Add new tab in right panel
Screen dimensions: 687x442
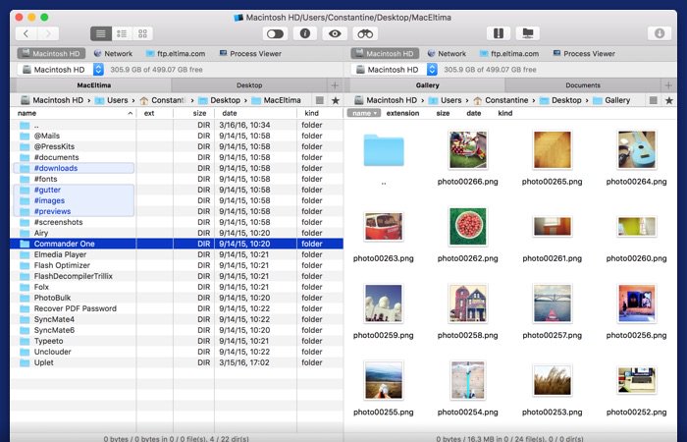(x=668, y=85)
